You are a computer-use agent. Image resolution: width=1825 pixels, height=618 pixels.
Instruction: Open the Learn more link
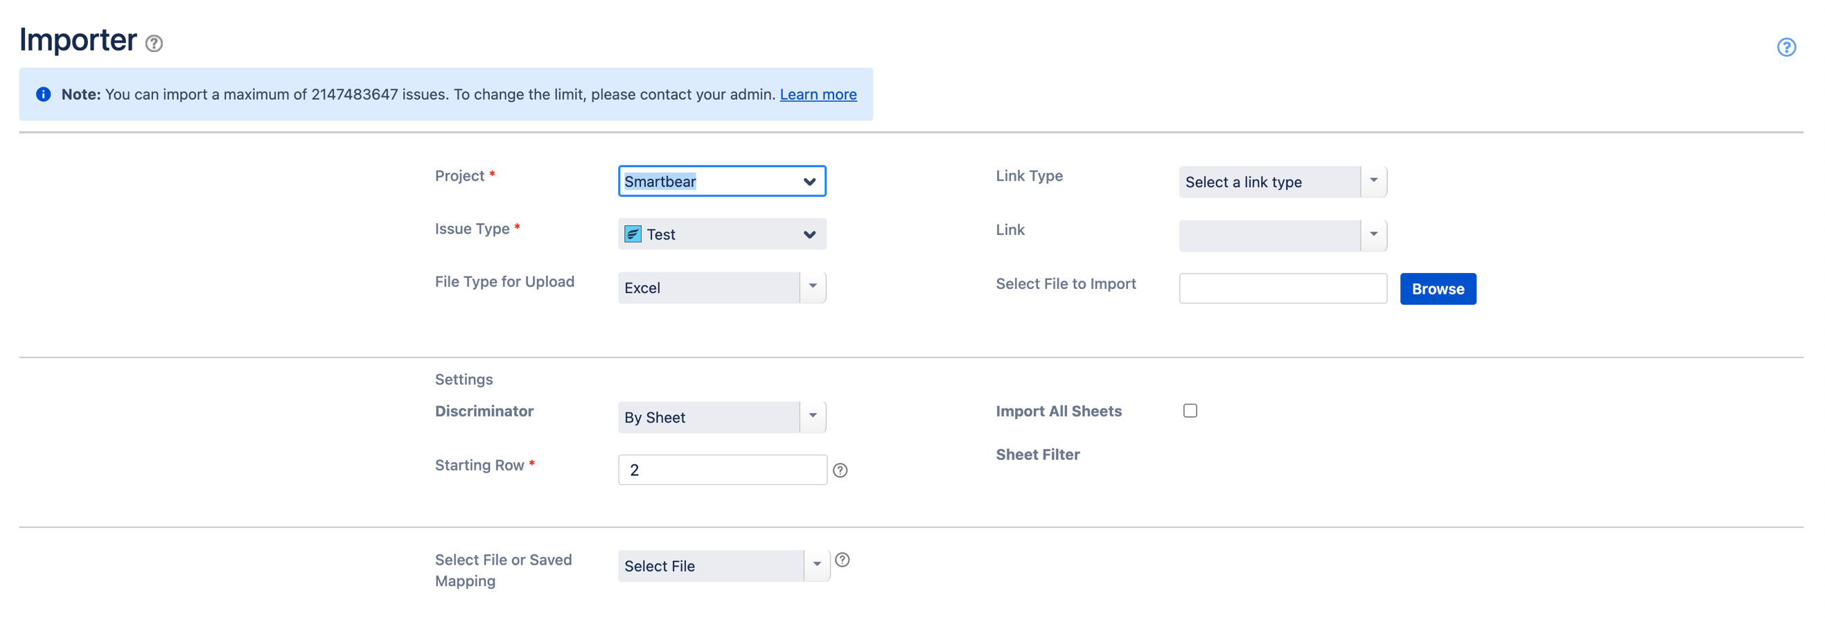818,94
